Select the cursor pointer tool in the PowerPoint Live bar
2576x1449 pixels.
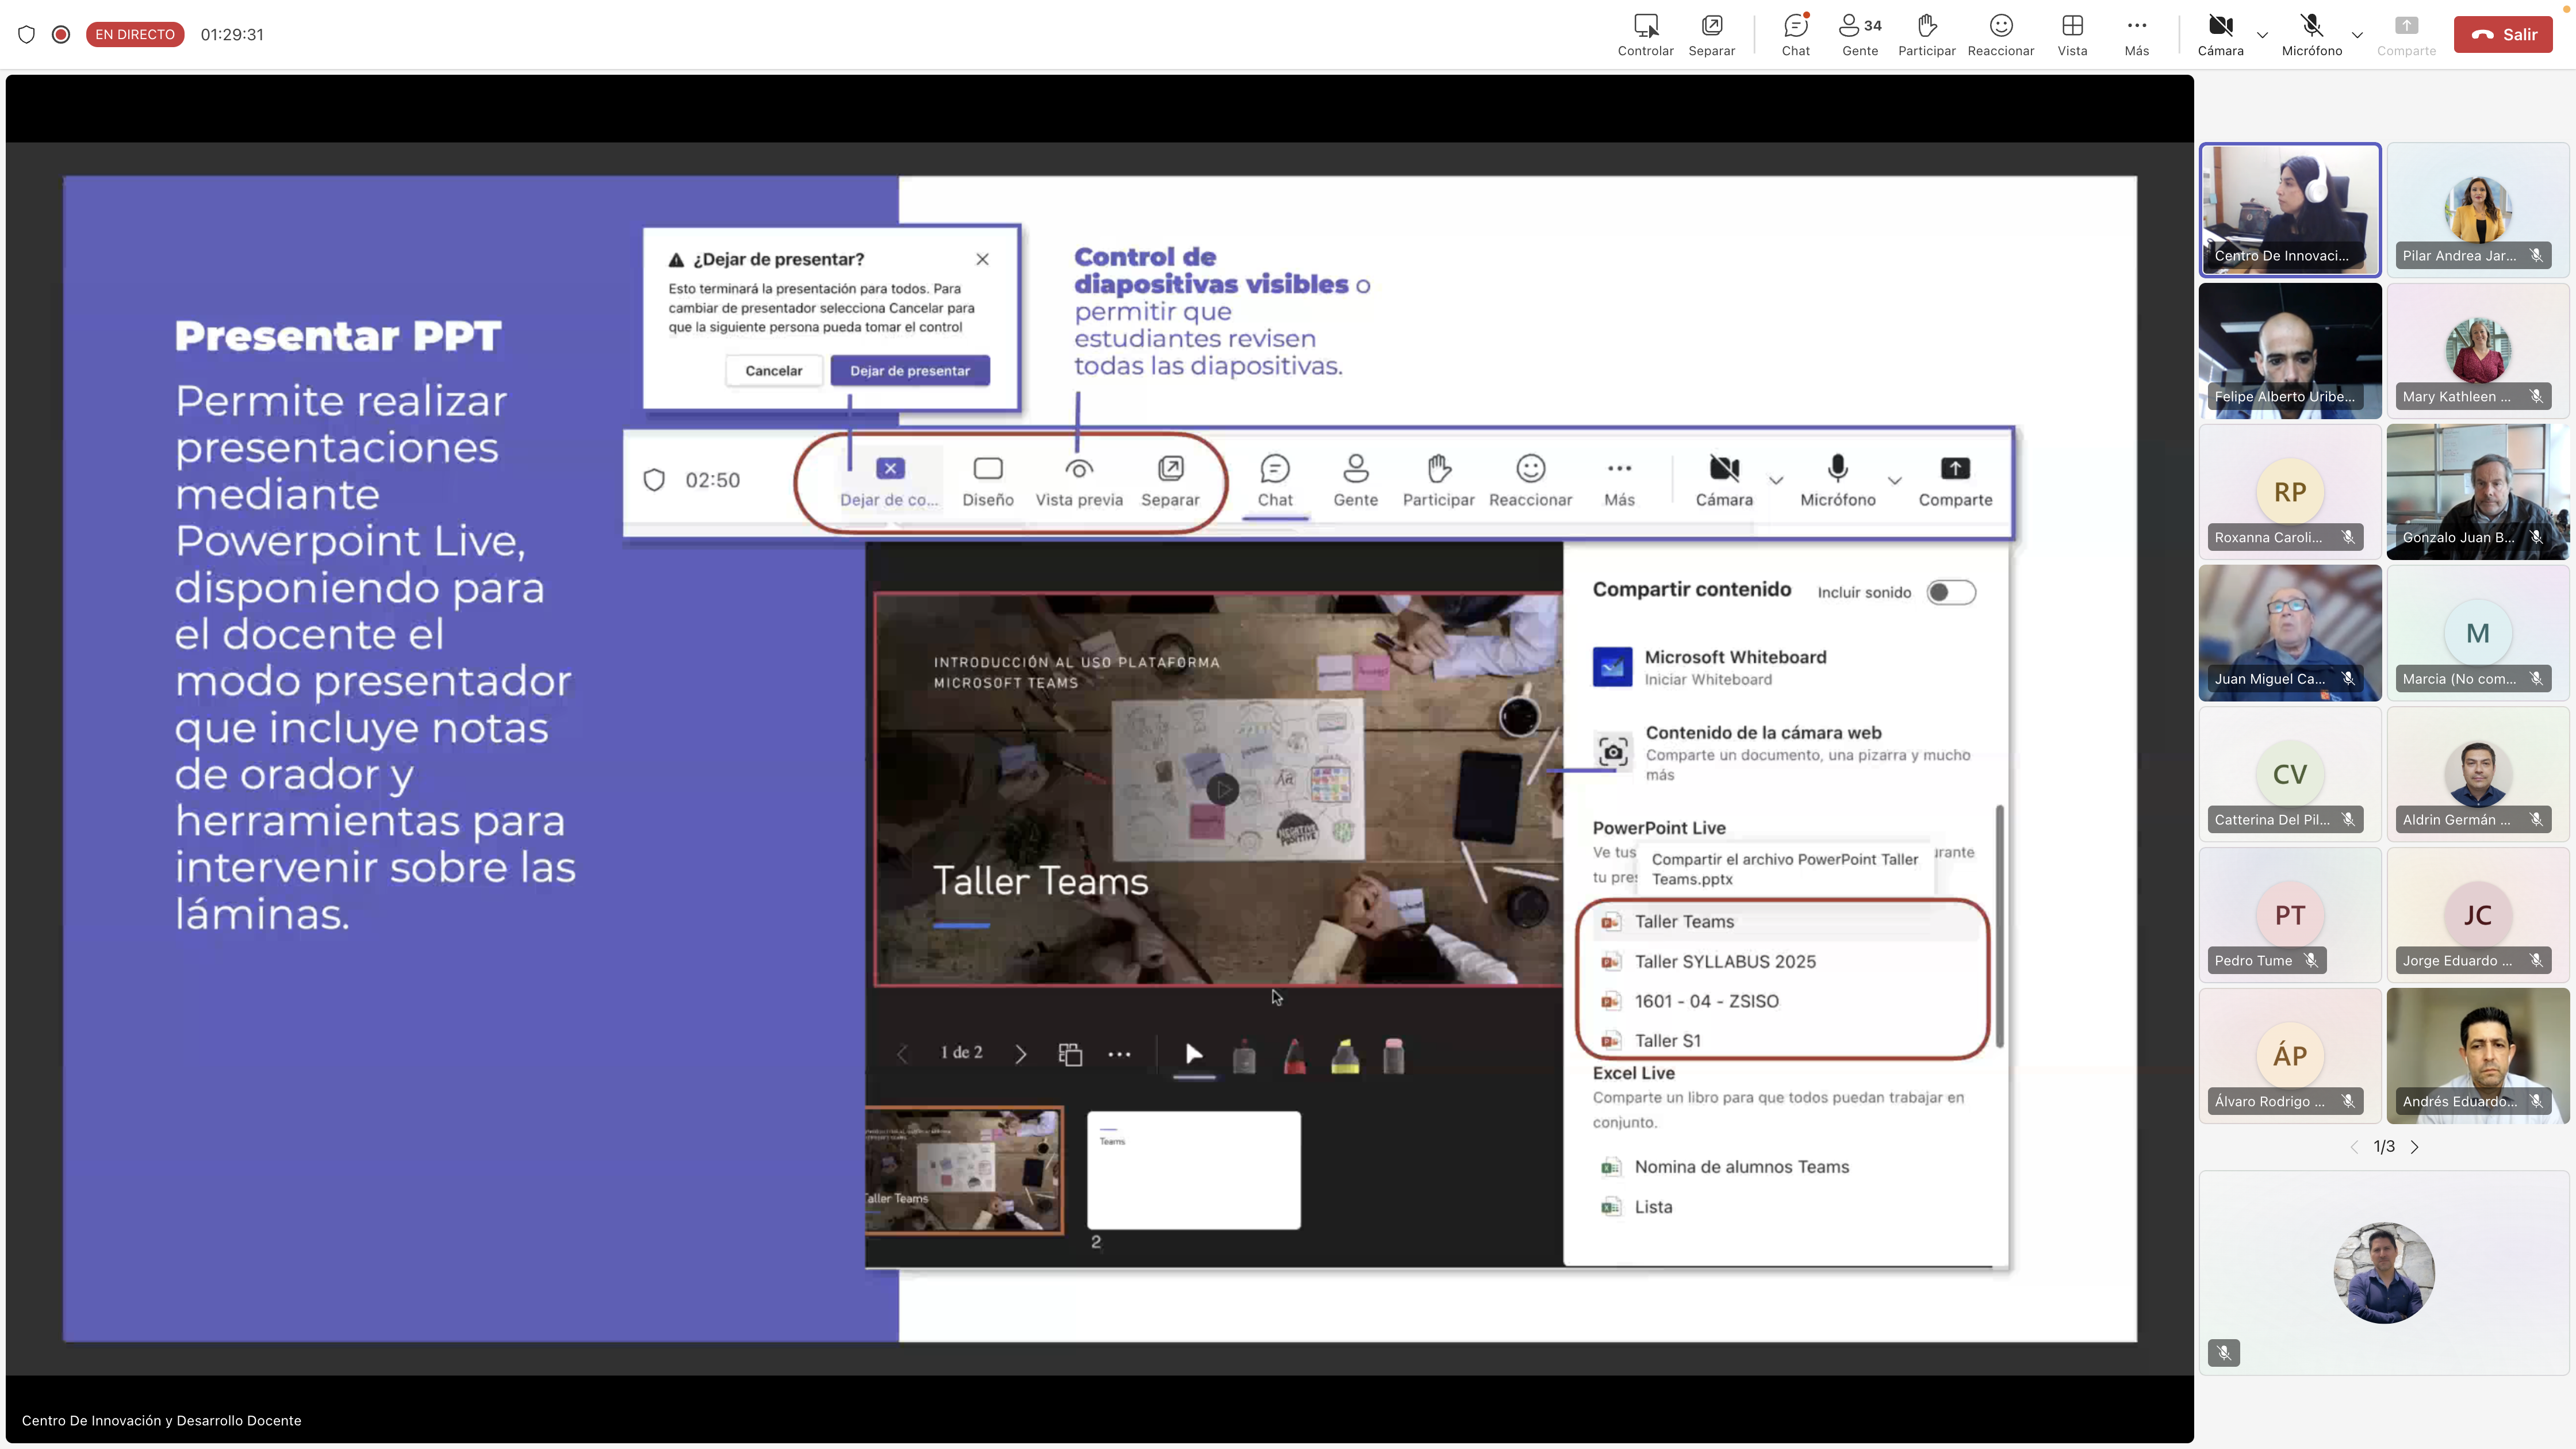tap(1193, 1054)
